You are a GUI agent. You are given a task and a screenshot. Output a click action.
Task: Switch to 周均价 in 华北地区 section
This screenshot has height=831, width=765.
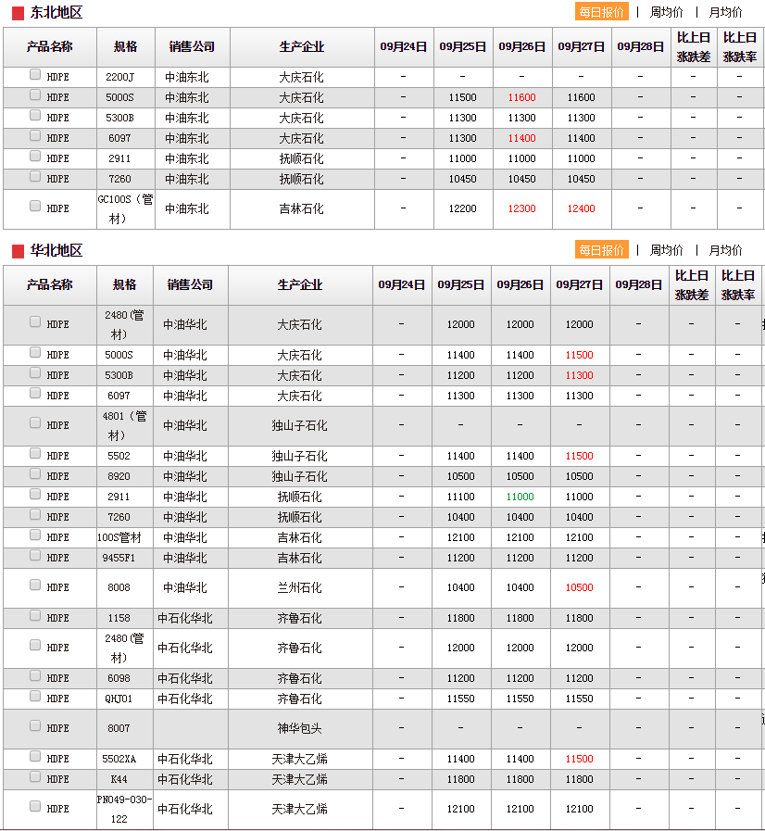667,250
